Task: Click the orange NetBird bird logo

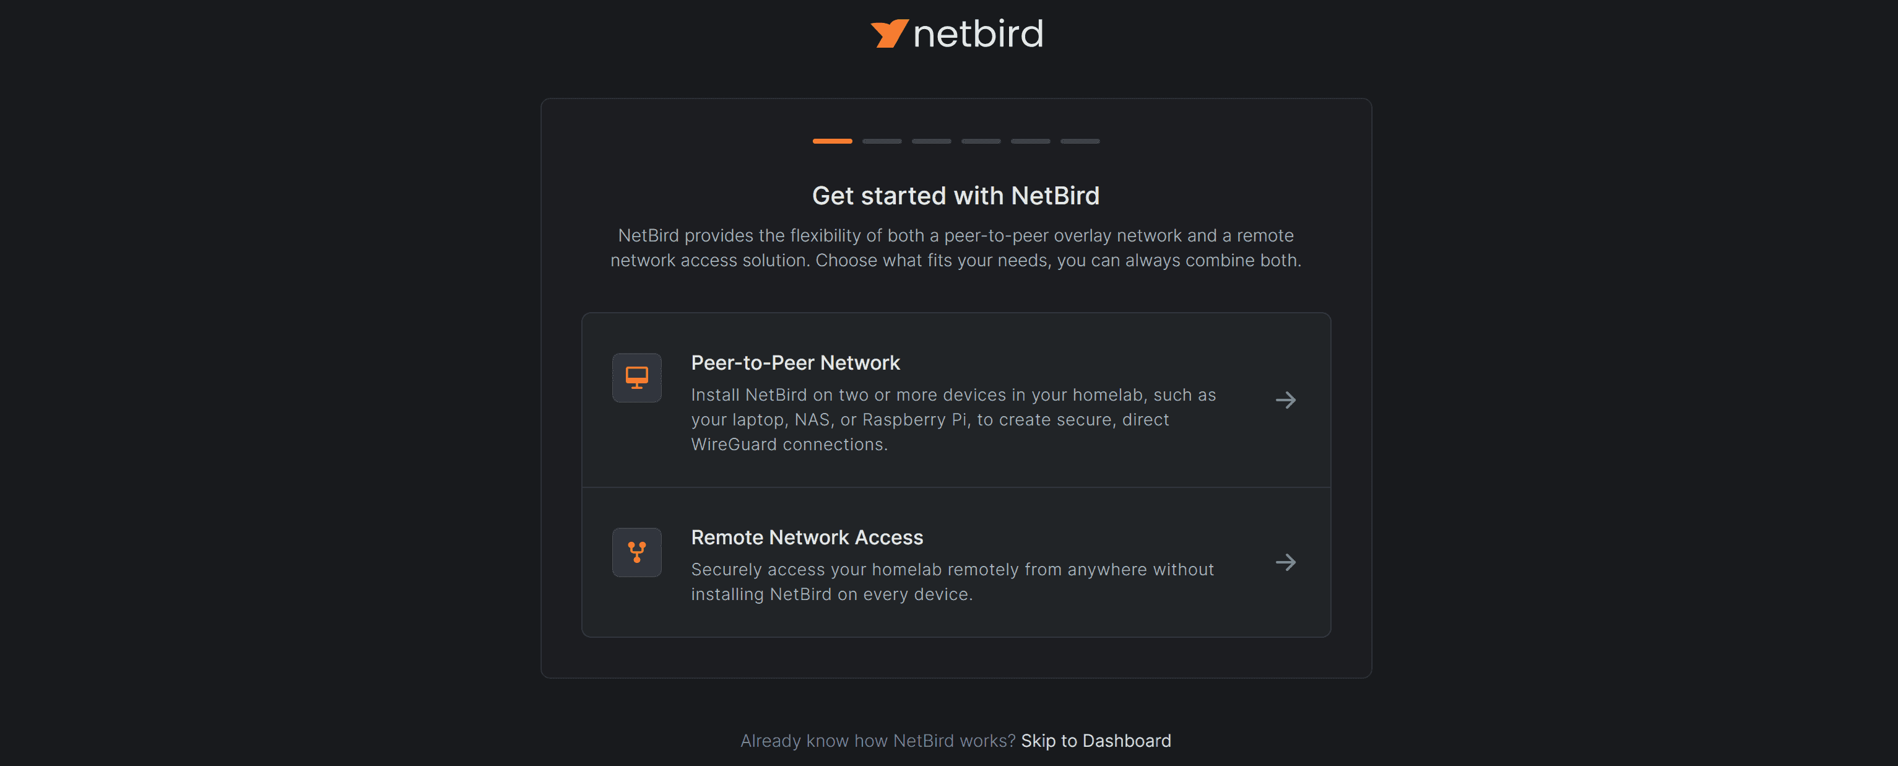Action: (888, 34)
